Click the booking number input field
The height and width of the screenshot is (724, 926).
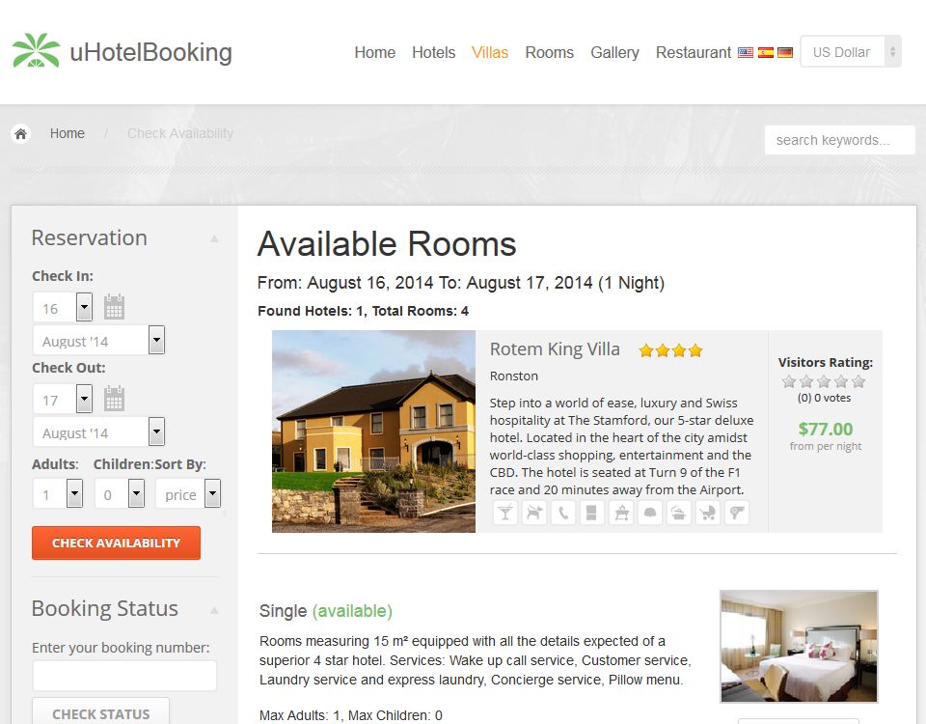click(124, 676)
